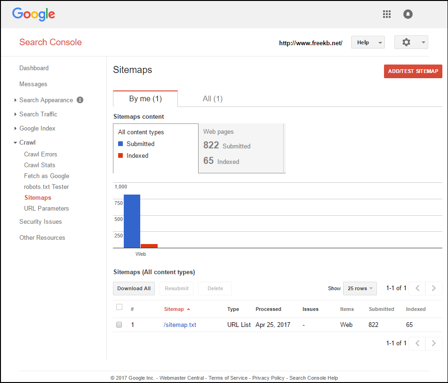Go to previous page in top pager
The height and width of the screenshot is (383, 448).
coord(417,288)
